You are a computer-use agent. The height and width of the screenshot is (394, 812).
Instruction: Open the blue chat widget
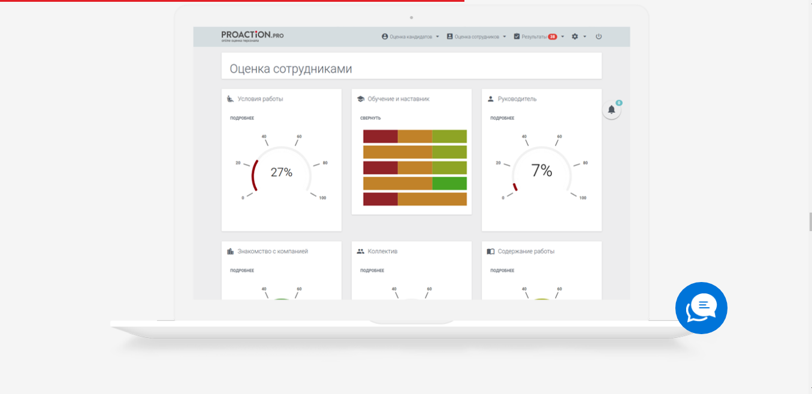pos(701,308)
